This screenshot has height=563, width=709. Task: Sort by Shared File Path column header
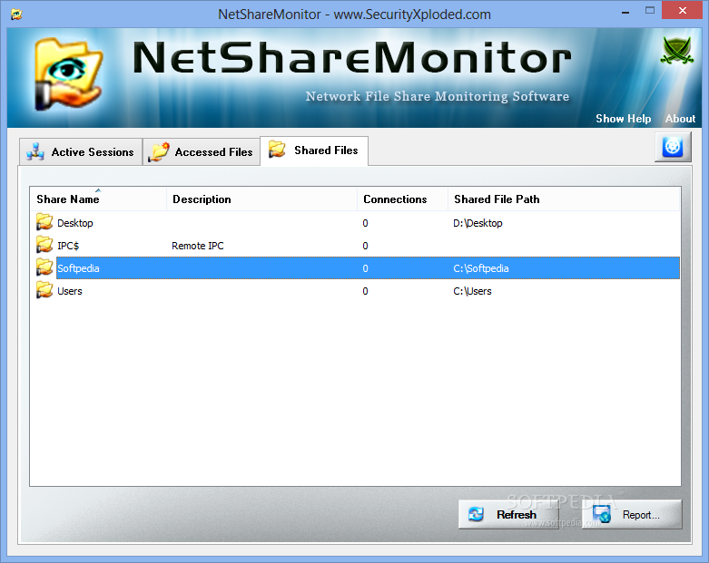pyautogui.click(x=564, y=199)
